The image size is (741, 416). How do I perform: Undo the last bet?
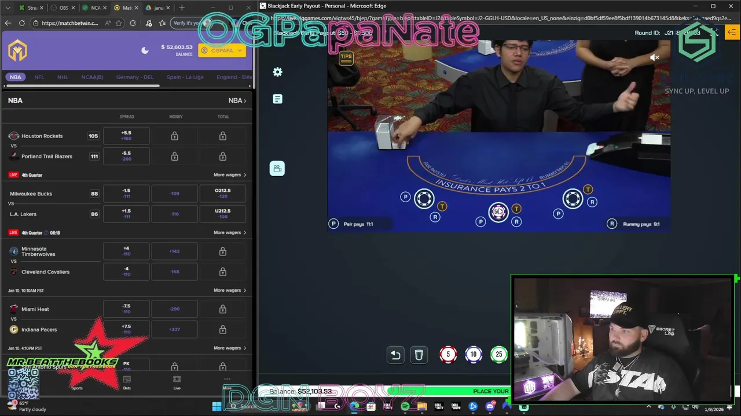395,355
